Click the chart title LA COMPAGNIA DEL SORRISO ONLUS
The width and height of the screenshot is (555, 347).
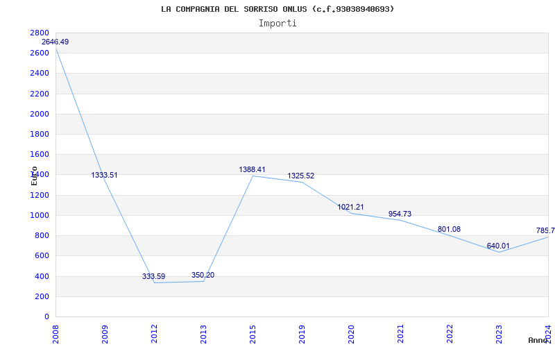278,9
